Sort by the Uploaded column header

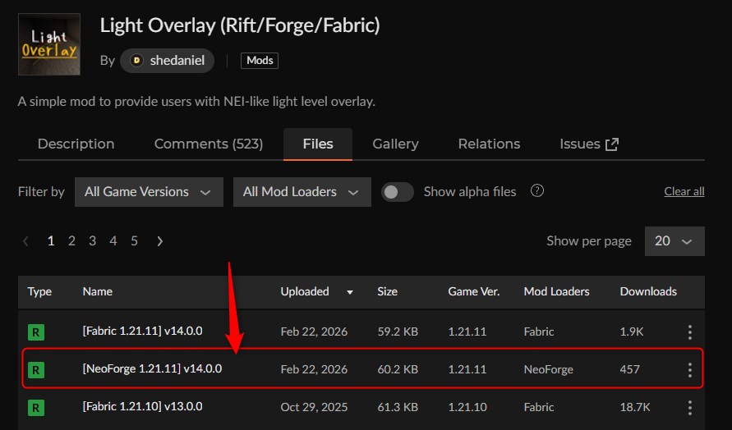(305, 291)
